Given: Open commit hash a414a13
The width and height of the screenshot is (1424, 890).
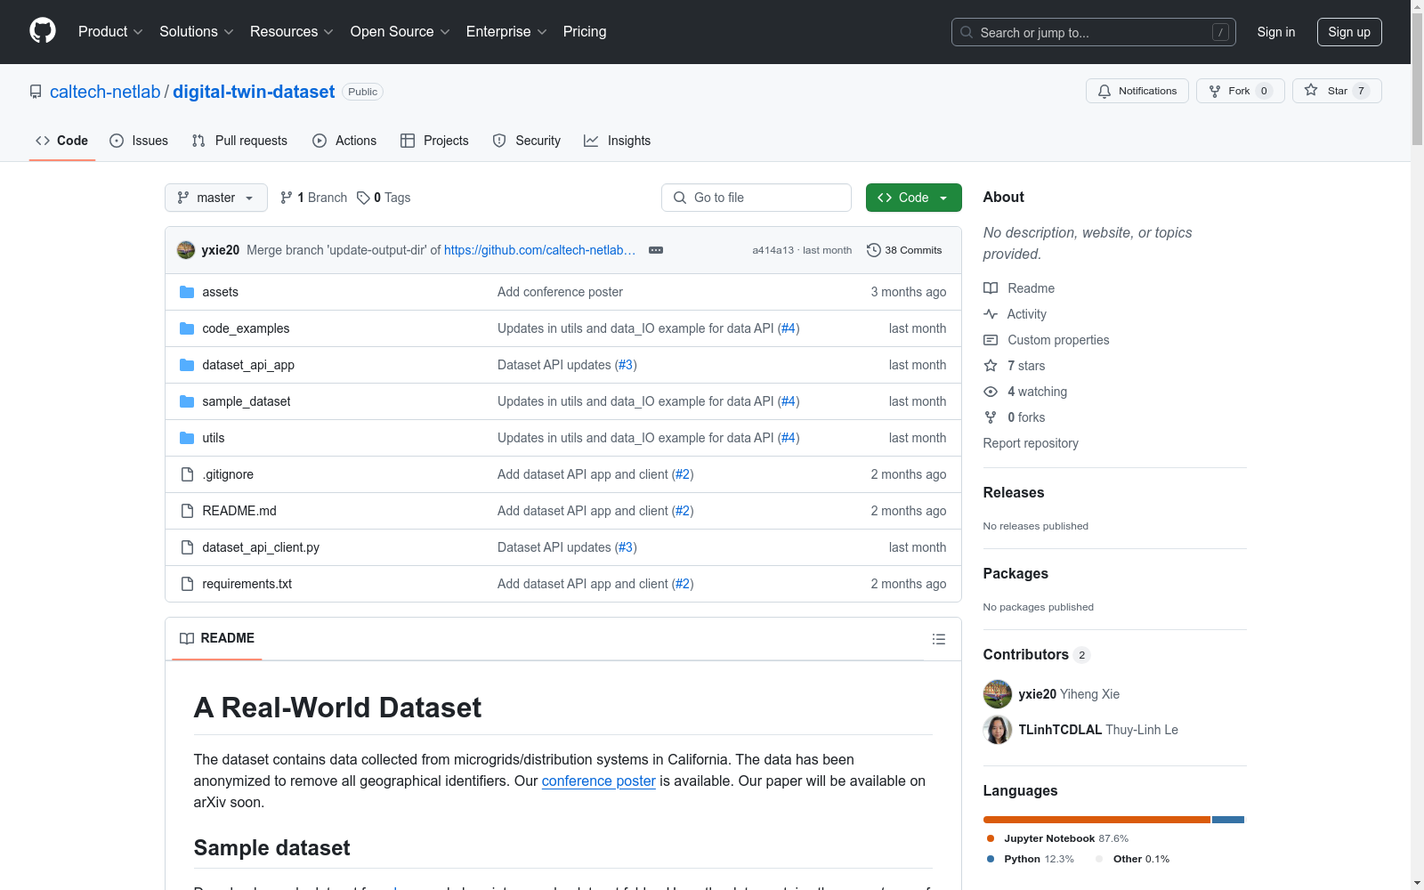Looking at the screenshot, I should (773, 250).
